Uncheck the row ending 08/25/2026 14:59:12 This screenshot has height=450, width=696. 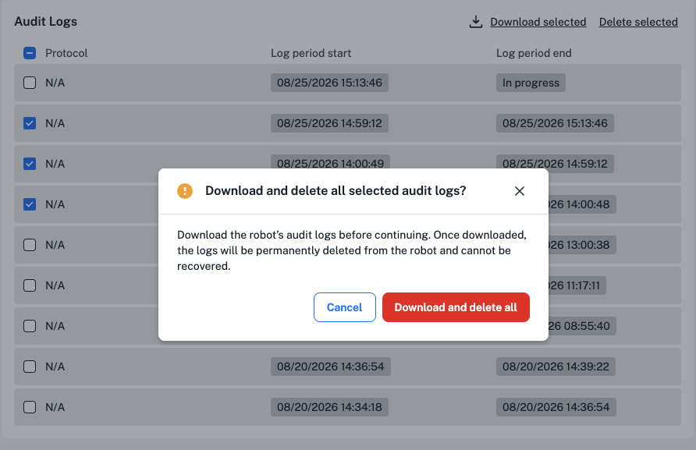coord(30,164)
